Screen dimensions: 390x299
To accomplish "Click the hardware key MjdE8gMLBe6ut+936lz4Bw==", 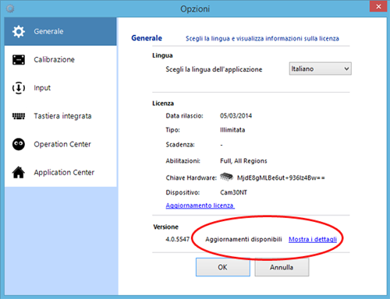I will [281, 178].
